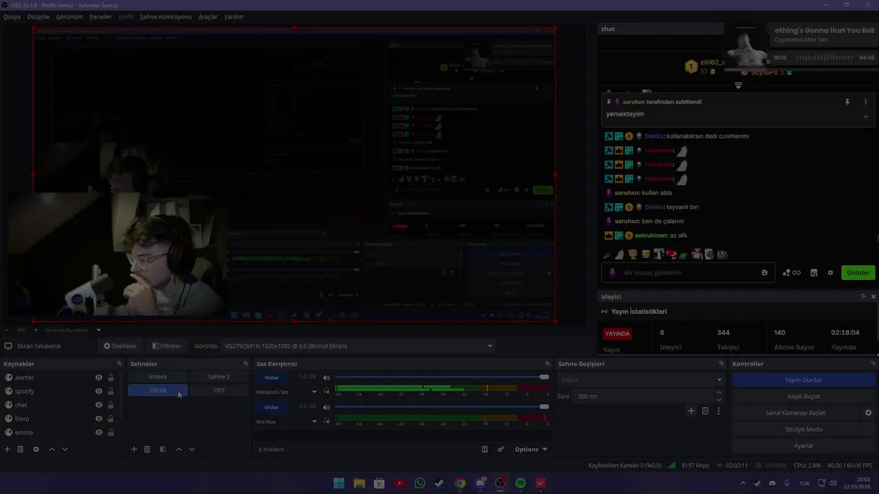Open Mic/Aux options dropdown arrow
879x494 pixels.
click(x=315, y=421)
